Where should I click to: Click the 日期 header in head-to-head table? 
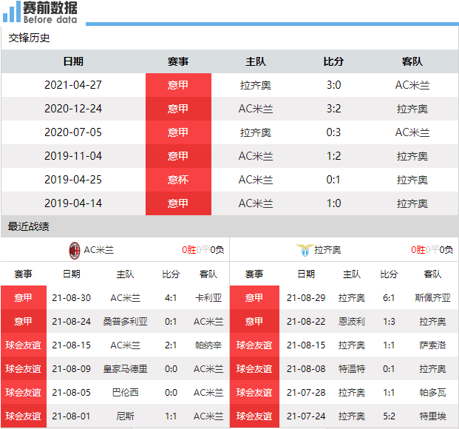tap(73, 61)
